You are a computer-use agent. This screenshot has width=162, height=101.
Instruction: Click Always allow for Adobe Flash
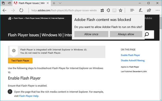coord(126,34)
